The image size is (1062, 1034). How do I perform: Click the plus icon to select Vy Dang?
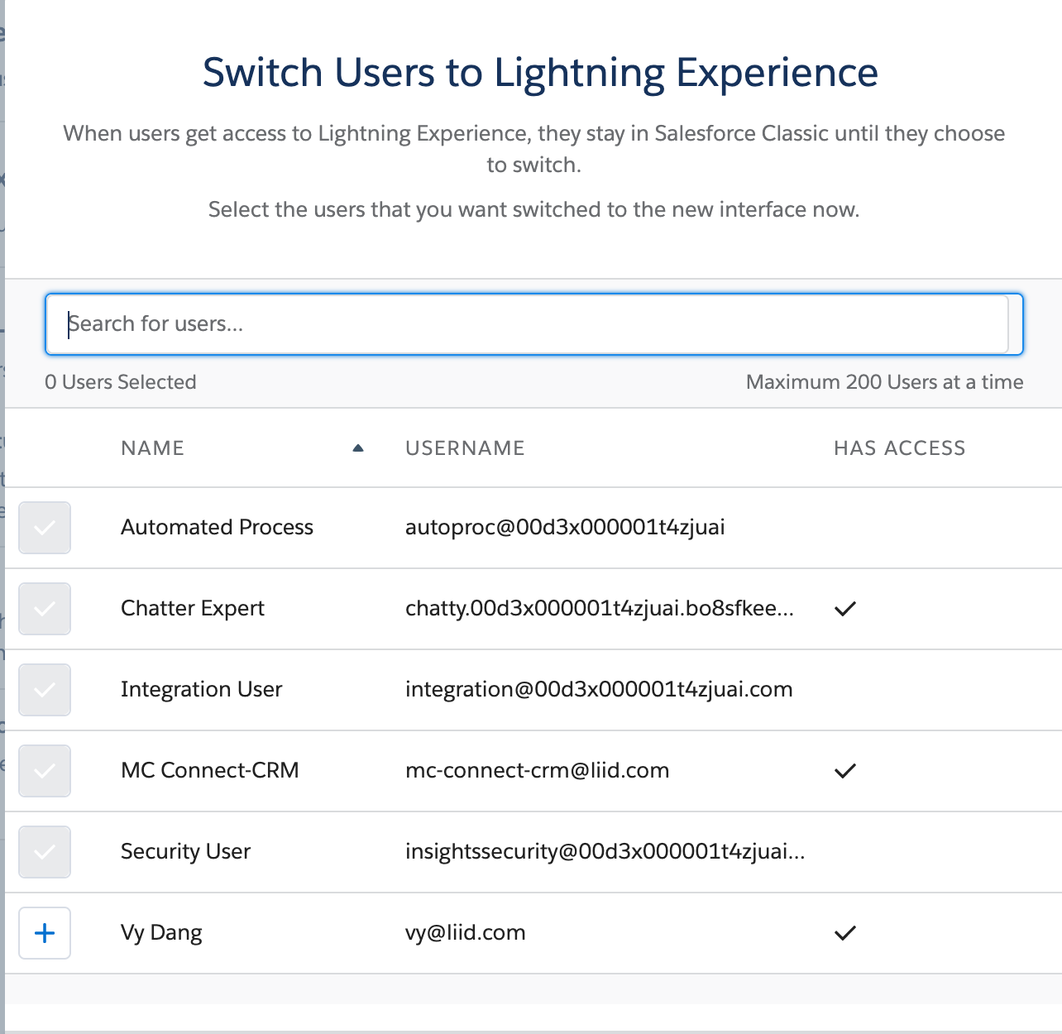pyautogui.click(x=44, y=933)
